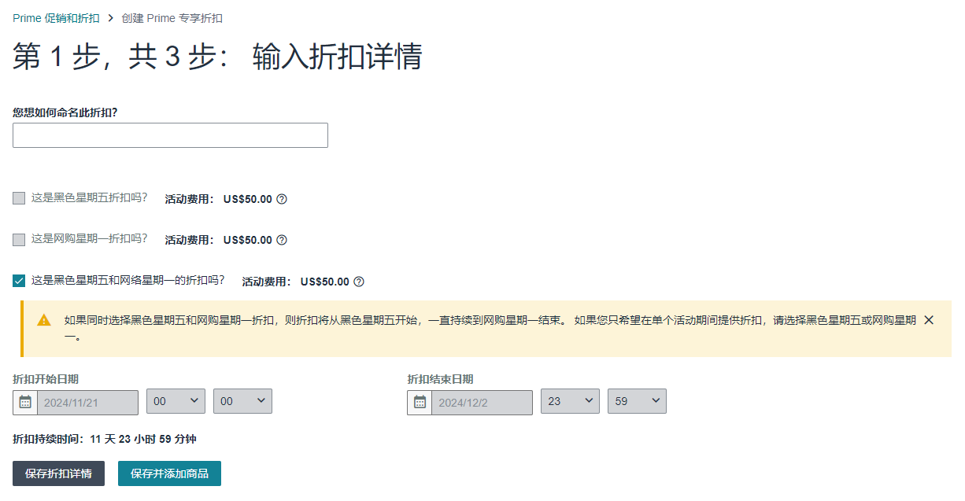Screen dimensions: 965x501
Task: Open the start time hour dropdown
Action: 176,401
